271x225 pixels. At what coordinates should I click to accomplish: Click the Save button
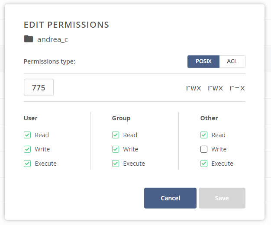tap(222, 198)
